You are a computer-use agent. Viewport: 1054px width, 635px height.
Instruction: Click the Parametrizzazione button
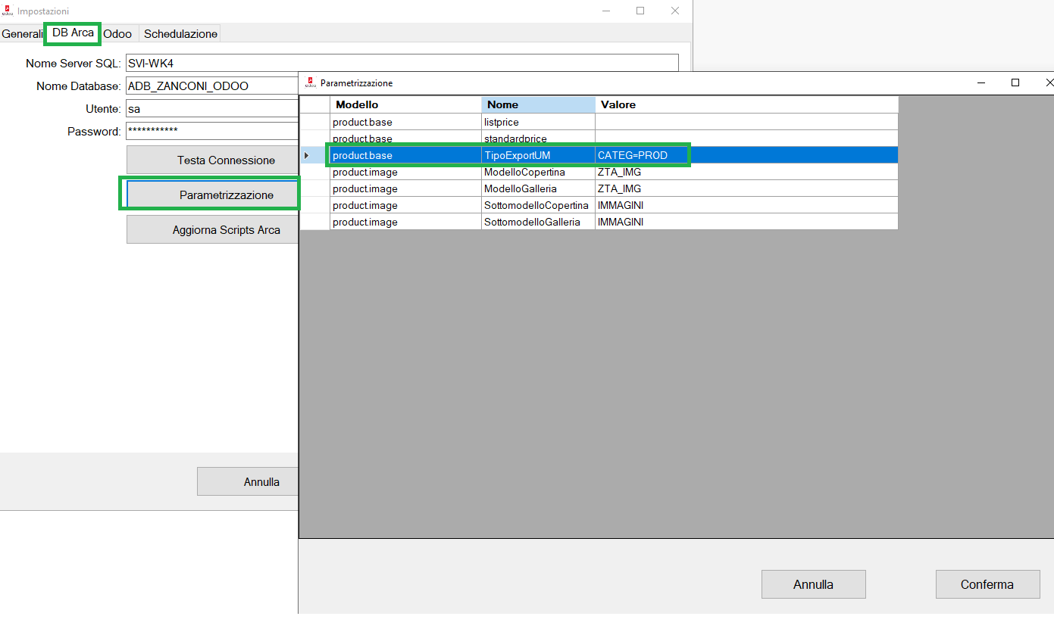pyautogui.click(x=212, y=195)
